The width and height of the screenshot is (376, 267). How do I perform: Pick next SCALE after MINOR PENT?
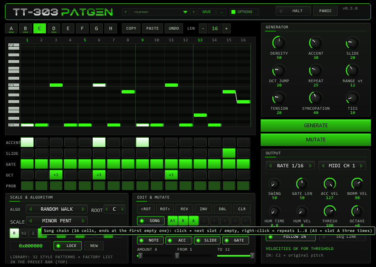coord(83,221)
